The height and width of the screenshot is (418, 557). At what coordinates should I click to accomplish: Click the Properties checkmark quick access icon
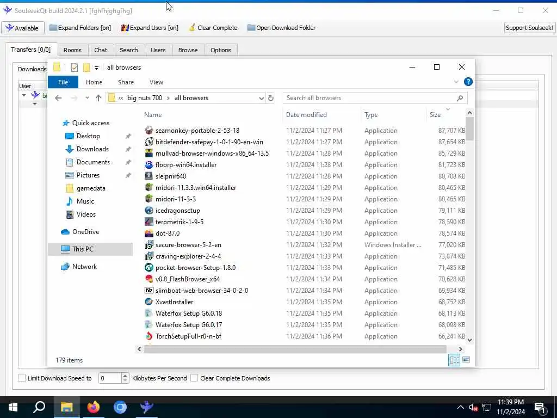74,67
